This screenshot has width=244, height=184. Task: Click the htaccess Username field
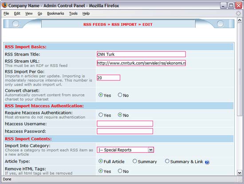(125, 124)
